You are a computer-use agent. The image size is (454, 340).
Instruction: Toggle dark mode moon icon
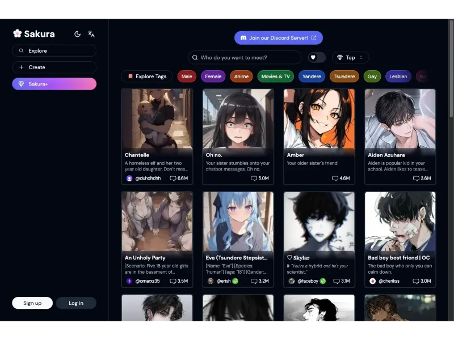[77, 34]
